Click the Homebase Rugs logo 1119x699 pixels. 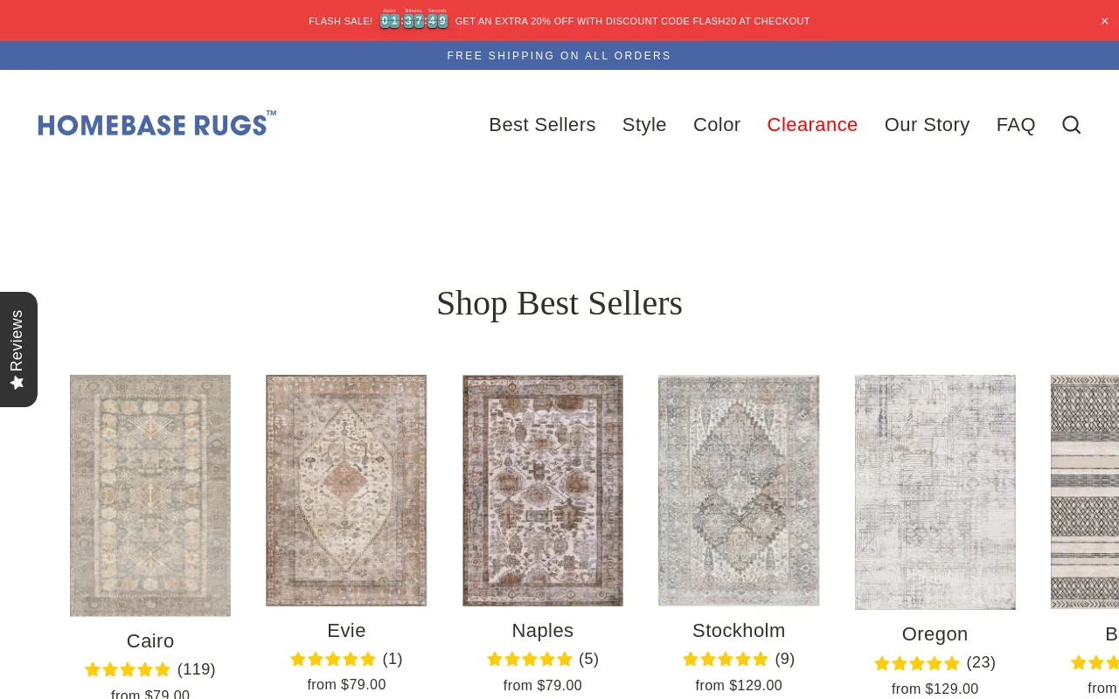pyautogui.click(x=156, y=124)
